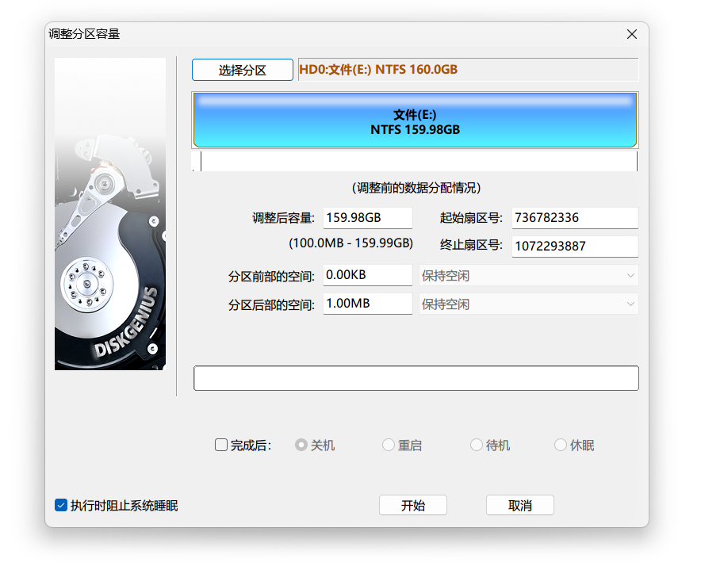The height and width of the screenshot is (566, 701).
Task: Click the HD0:文件(E:) NTFS 160.0GB field
Action: (468, 70)
